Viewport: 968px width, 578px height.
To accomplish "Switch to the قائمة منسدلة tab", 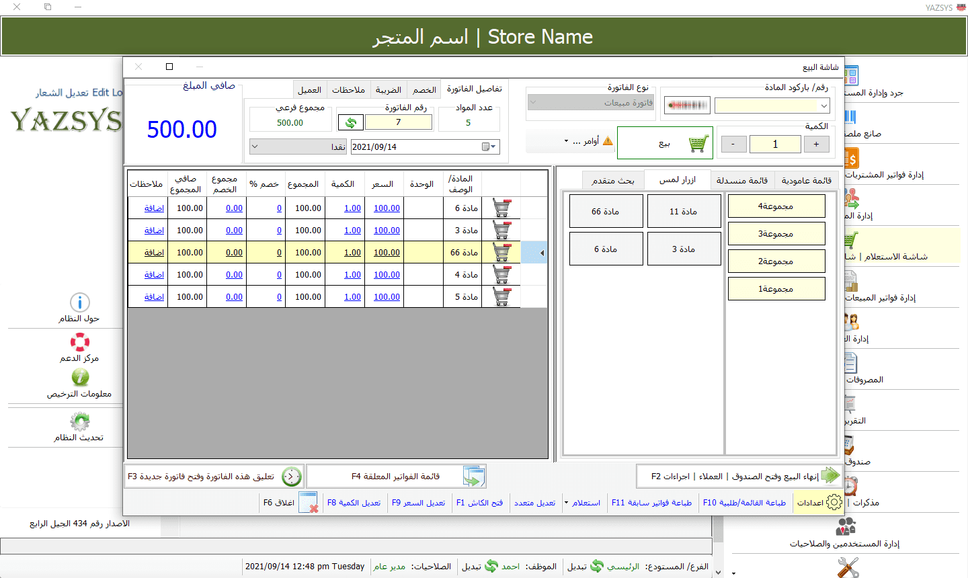I will [742, 180].
